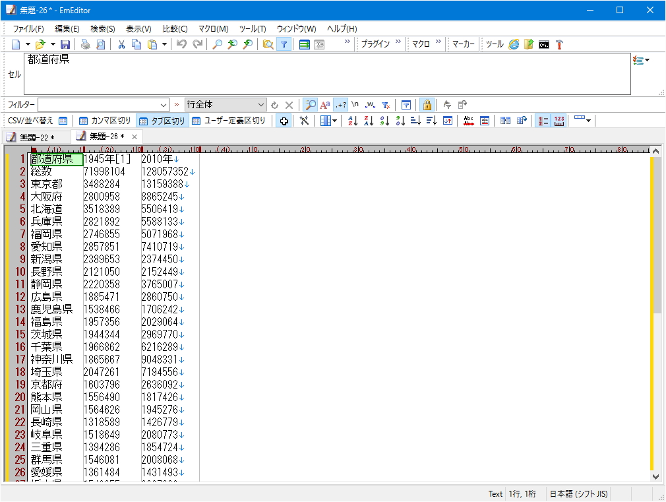This screenshot has height=502, width=666.
Task: Expand the column layout icon dropdown
Action: 335,121
